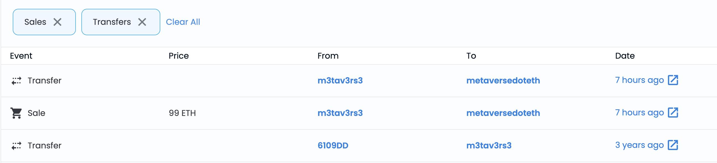Image resolution: width=717 pixels, height=163 pixels.
Task: Click the shopping cart icon beside Sale
Action: pos(16,113)
